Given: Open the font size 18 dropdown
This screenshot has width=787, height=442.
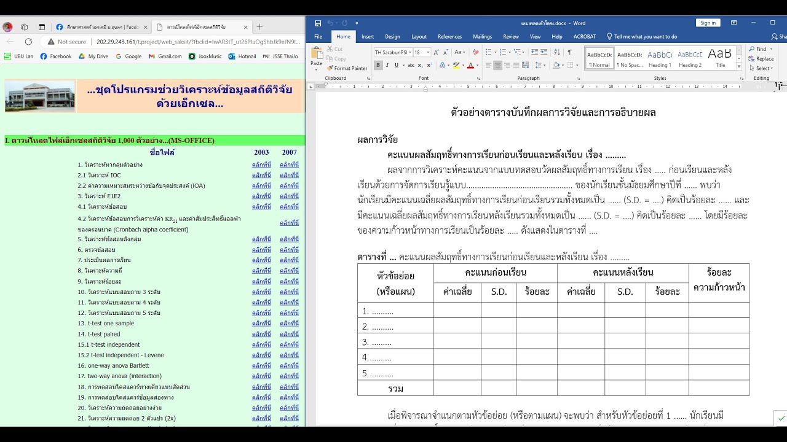Looking at the screenshot, I should click(x=428, y=52).
